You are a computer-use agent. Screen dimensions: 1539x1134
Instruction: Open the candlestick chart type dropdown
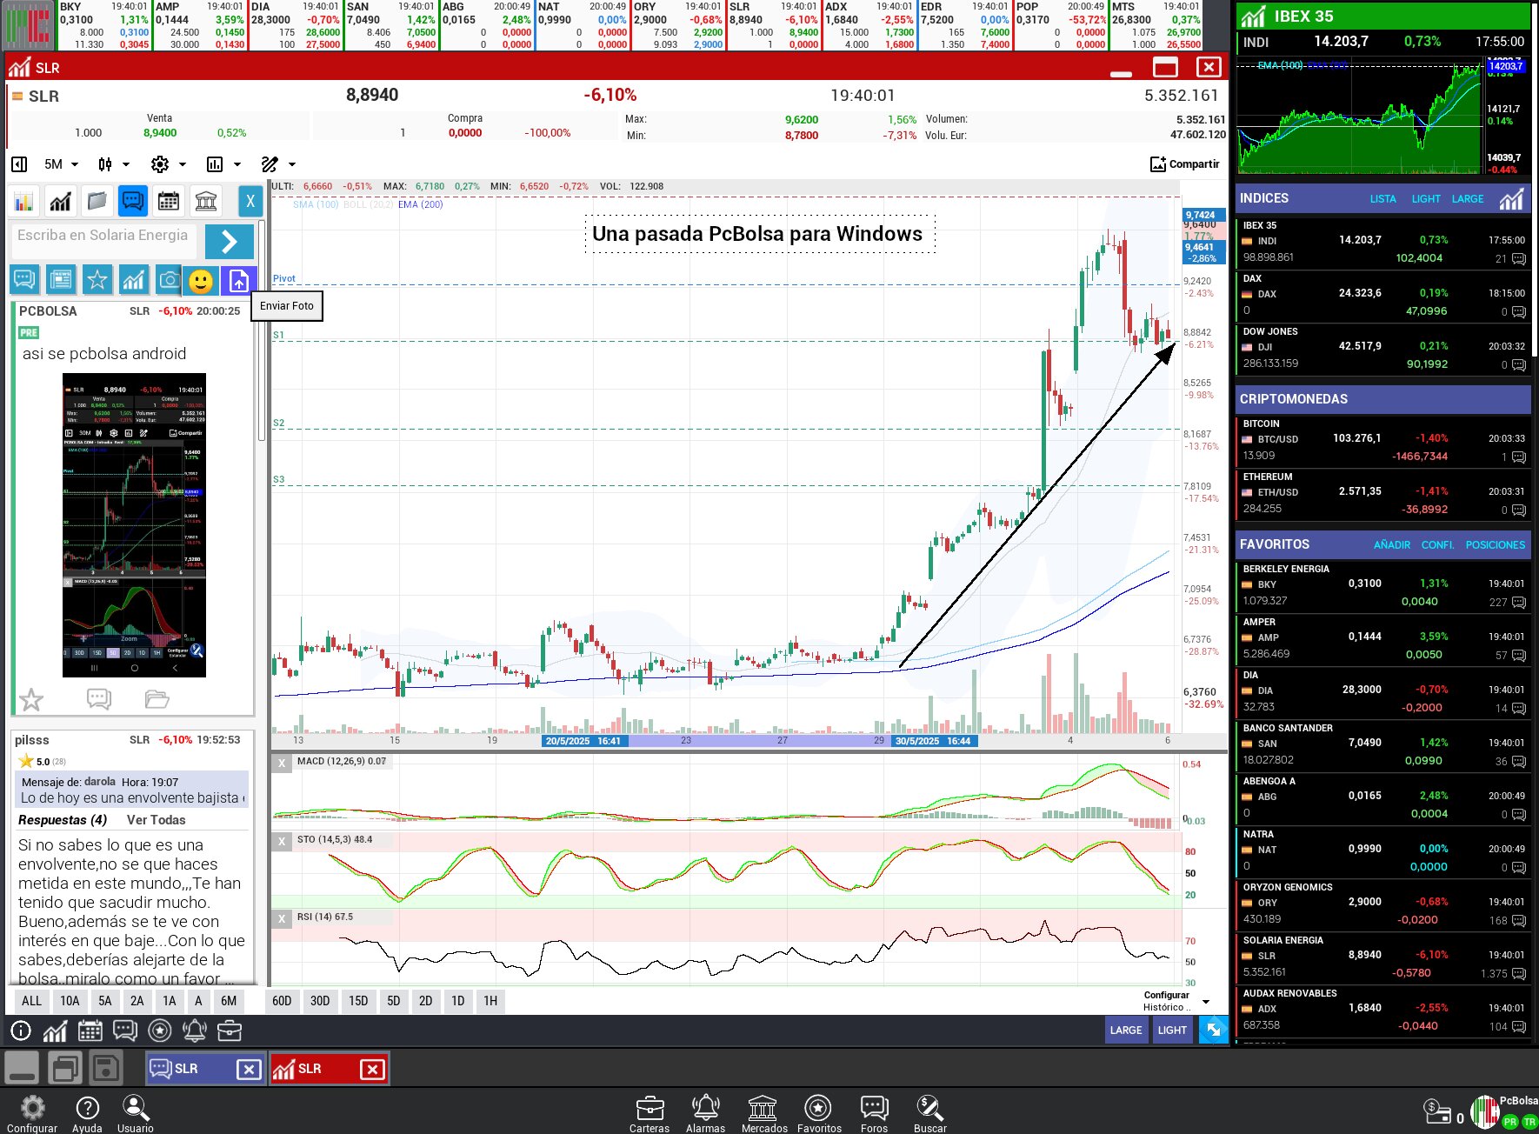pyautogui.click(x=113, y=164)
